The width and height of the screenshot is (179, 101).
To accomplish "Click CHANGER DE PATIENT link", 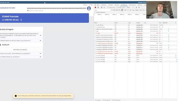I will [8, 8].
